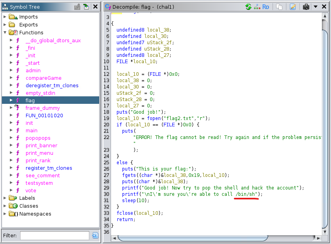Click the Functions folder icon

coord(13,32)
